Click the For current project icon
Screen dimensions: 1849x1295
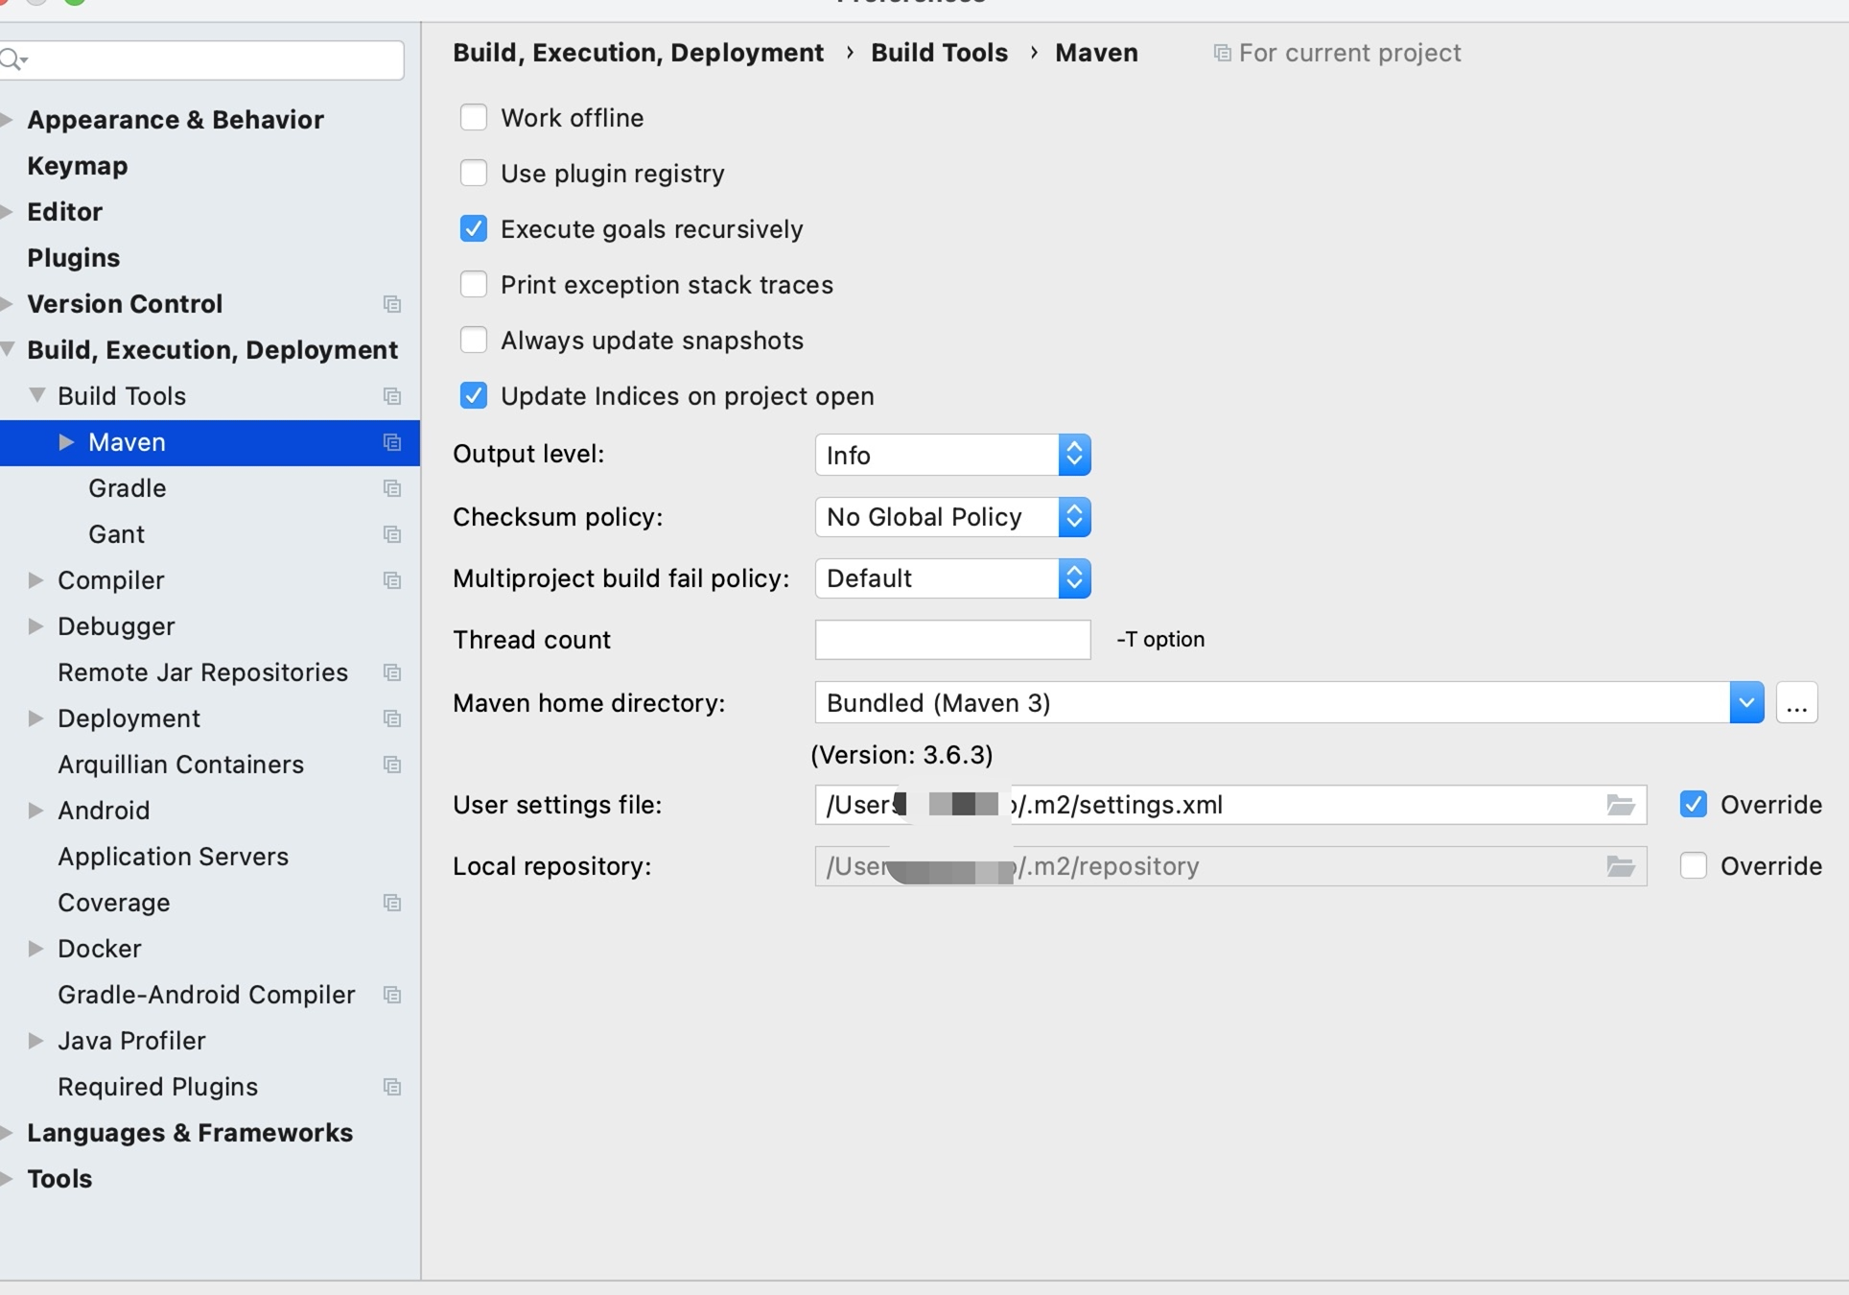[1222, 53]
